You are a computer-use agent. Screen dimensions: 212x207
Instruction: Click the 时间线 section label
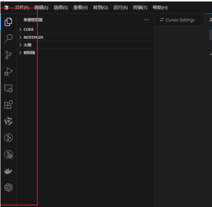click(29, 52)
